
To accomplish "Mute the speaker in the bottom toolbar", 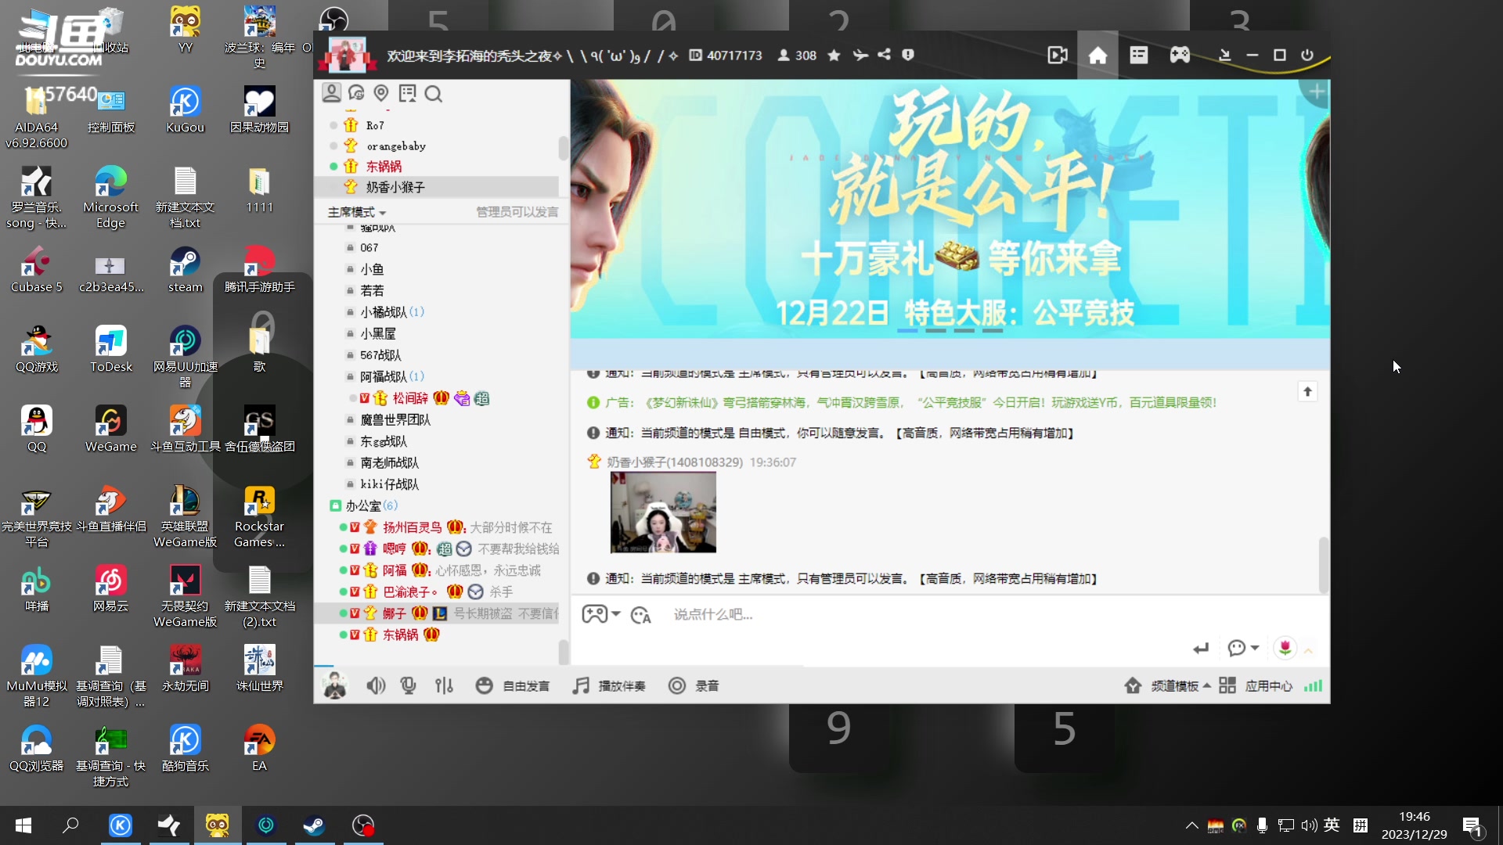I will tap(377, 685).
